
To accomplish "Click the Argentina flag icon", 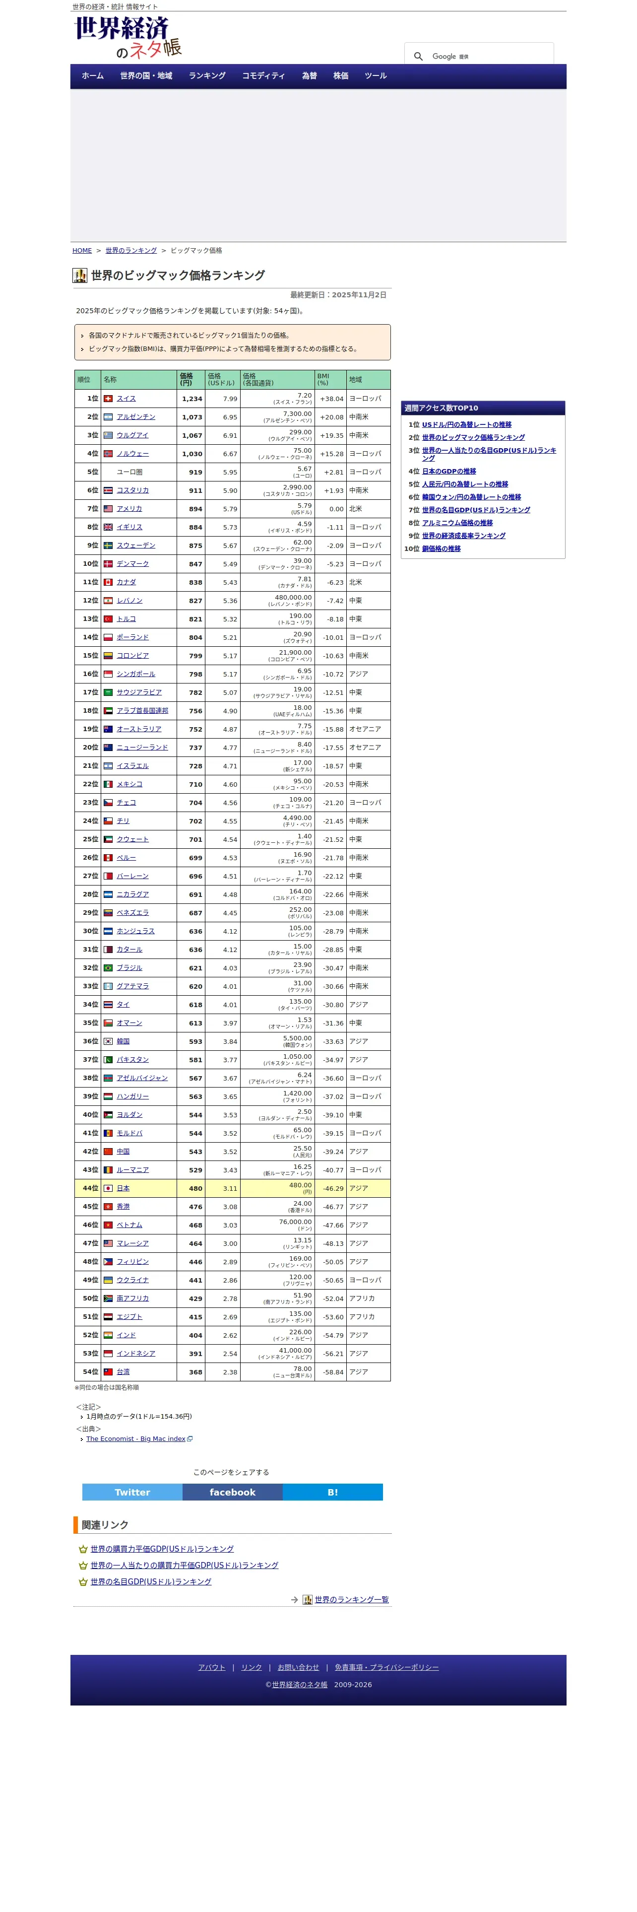I will tap(108, 417).
